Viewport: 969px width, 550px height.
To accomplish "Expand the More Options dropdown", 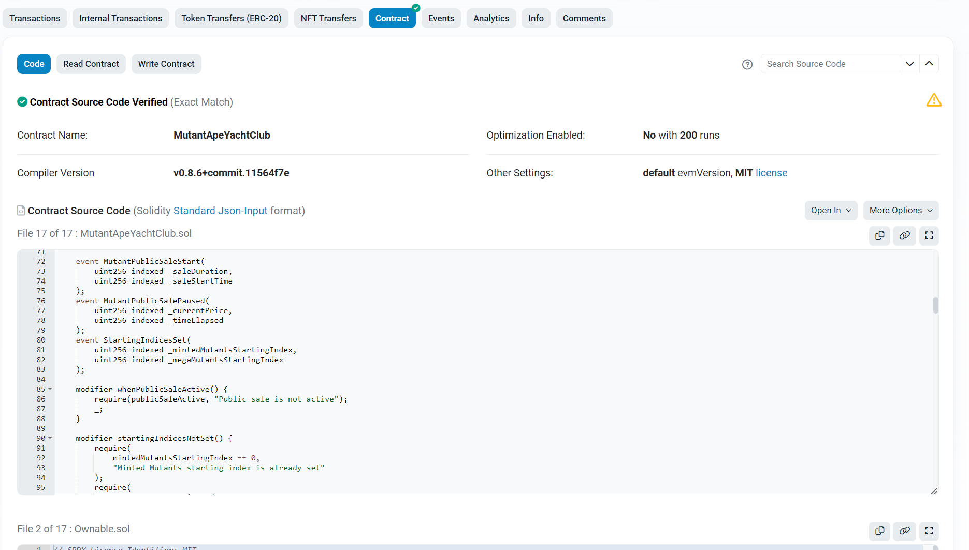I will point(901,211).
